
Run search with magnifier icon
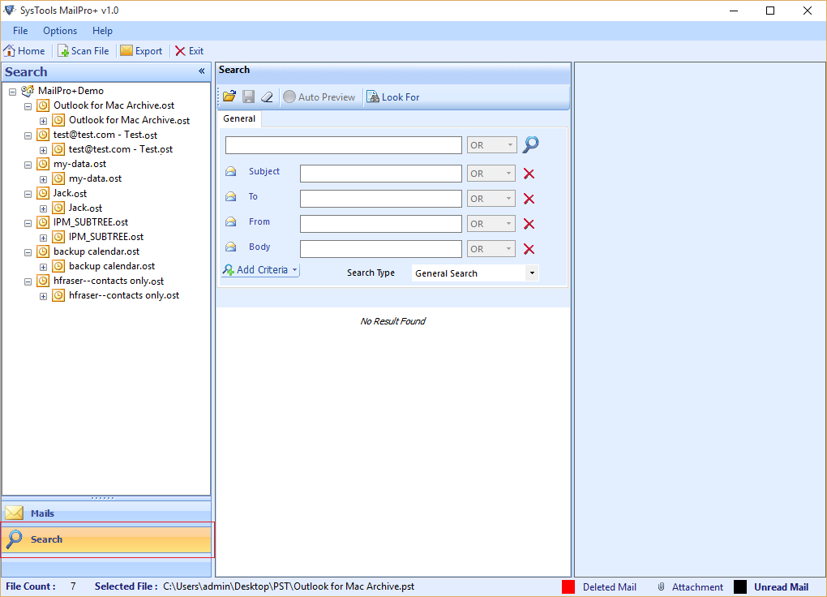coord(530,144)
